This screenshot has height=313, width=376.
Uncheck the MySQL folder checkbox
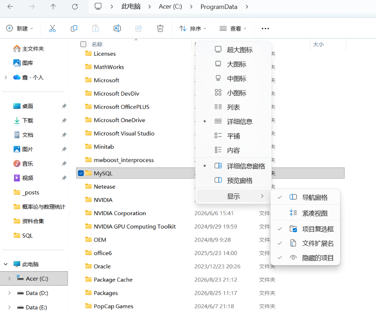81,173
